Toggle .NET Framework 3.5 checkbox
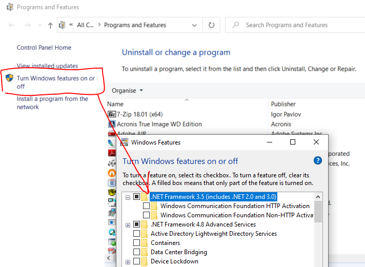 pyautogui.click(x=137, y=197)
